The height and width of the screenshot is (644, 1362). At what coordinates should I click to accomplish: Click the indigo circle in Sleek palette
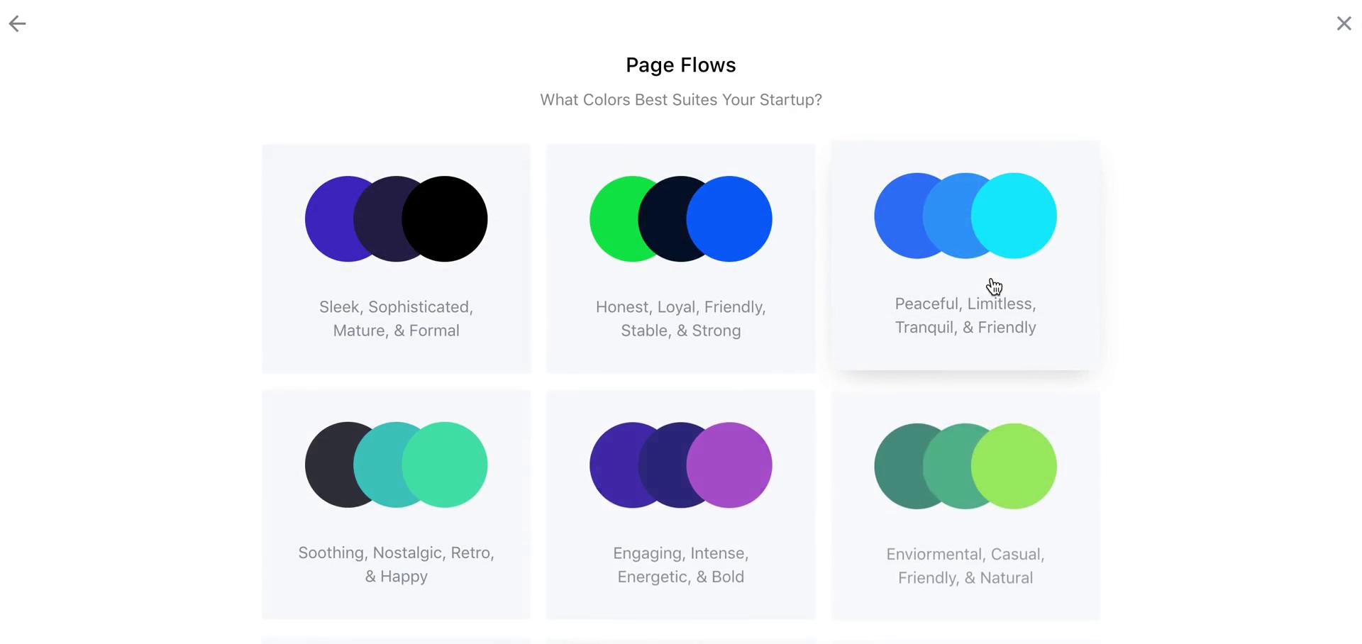(328, 219)
